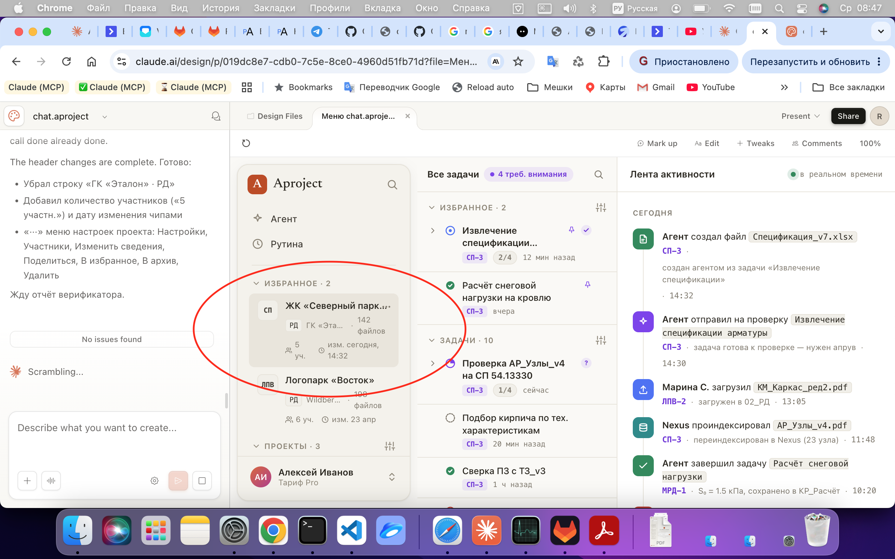Open the Comments panel

(x=817, y=144)
